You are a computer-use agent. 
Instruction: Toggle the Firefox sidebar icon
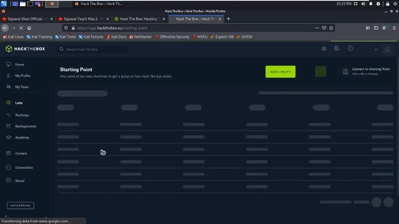point(376,28)
